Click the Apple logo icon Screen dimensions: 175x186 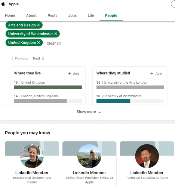3,4
